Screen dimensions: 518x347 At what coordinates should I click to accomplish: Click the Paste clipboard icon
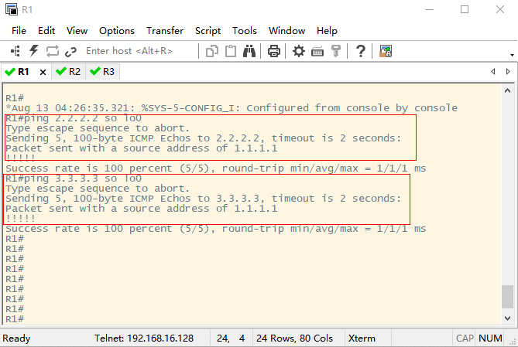pyautogui.click(x=231, y=51)
